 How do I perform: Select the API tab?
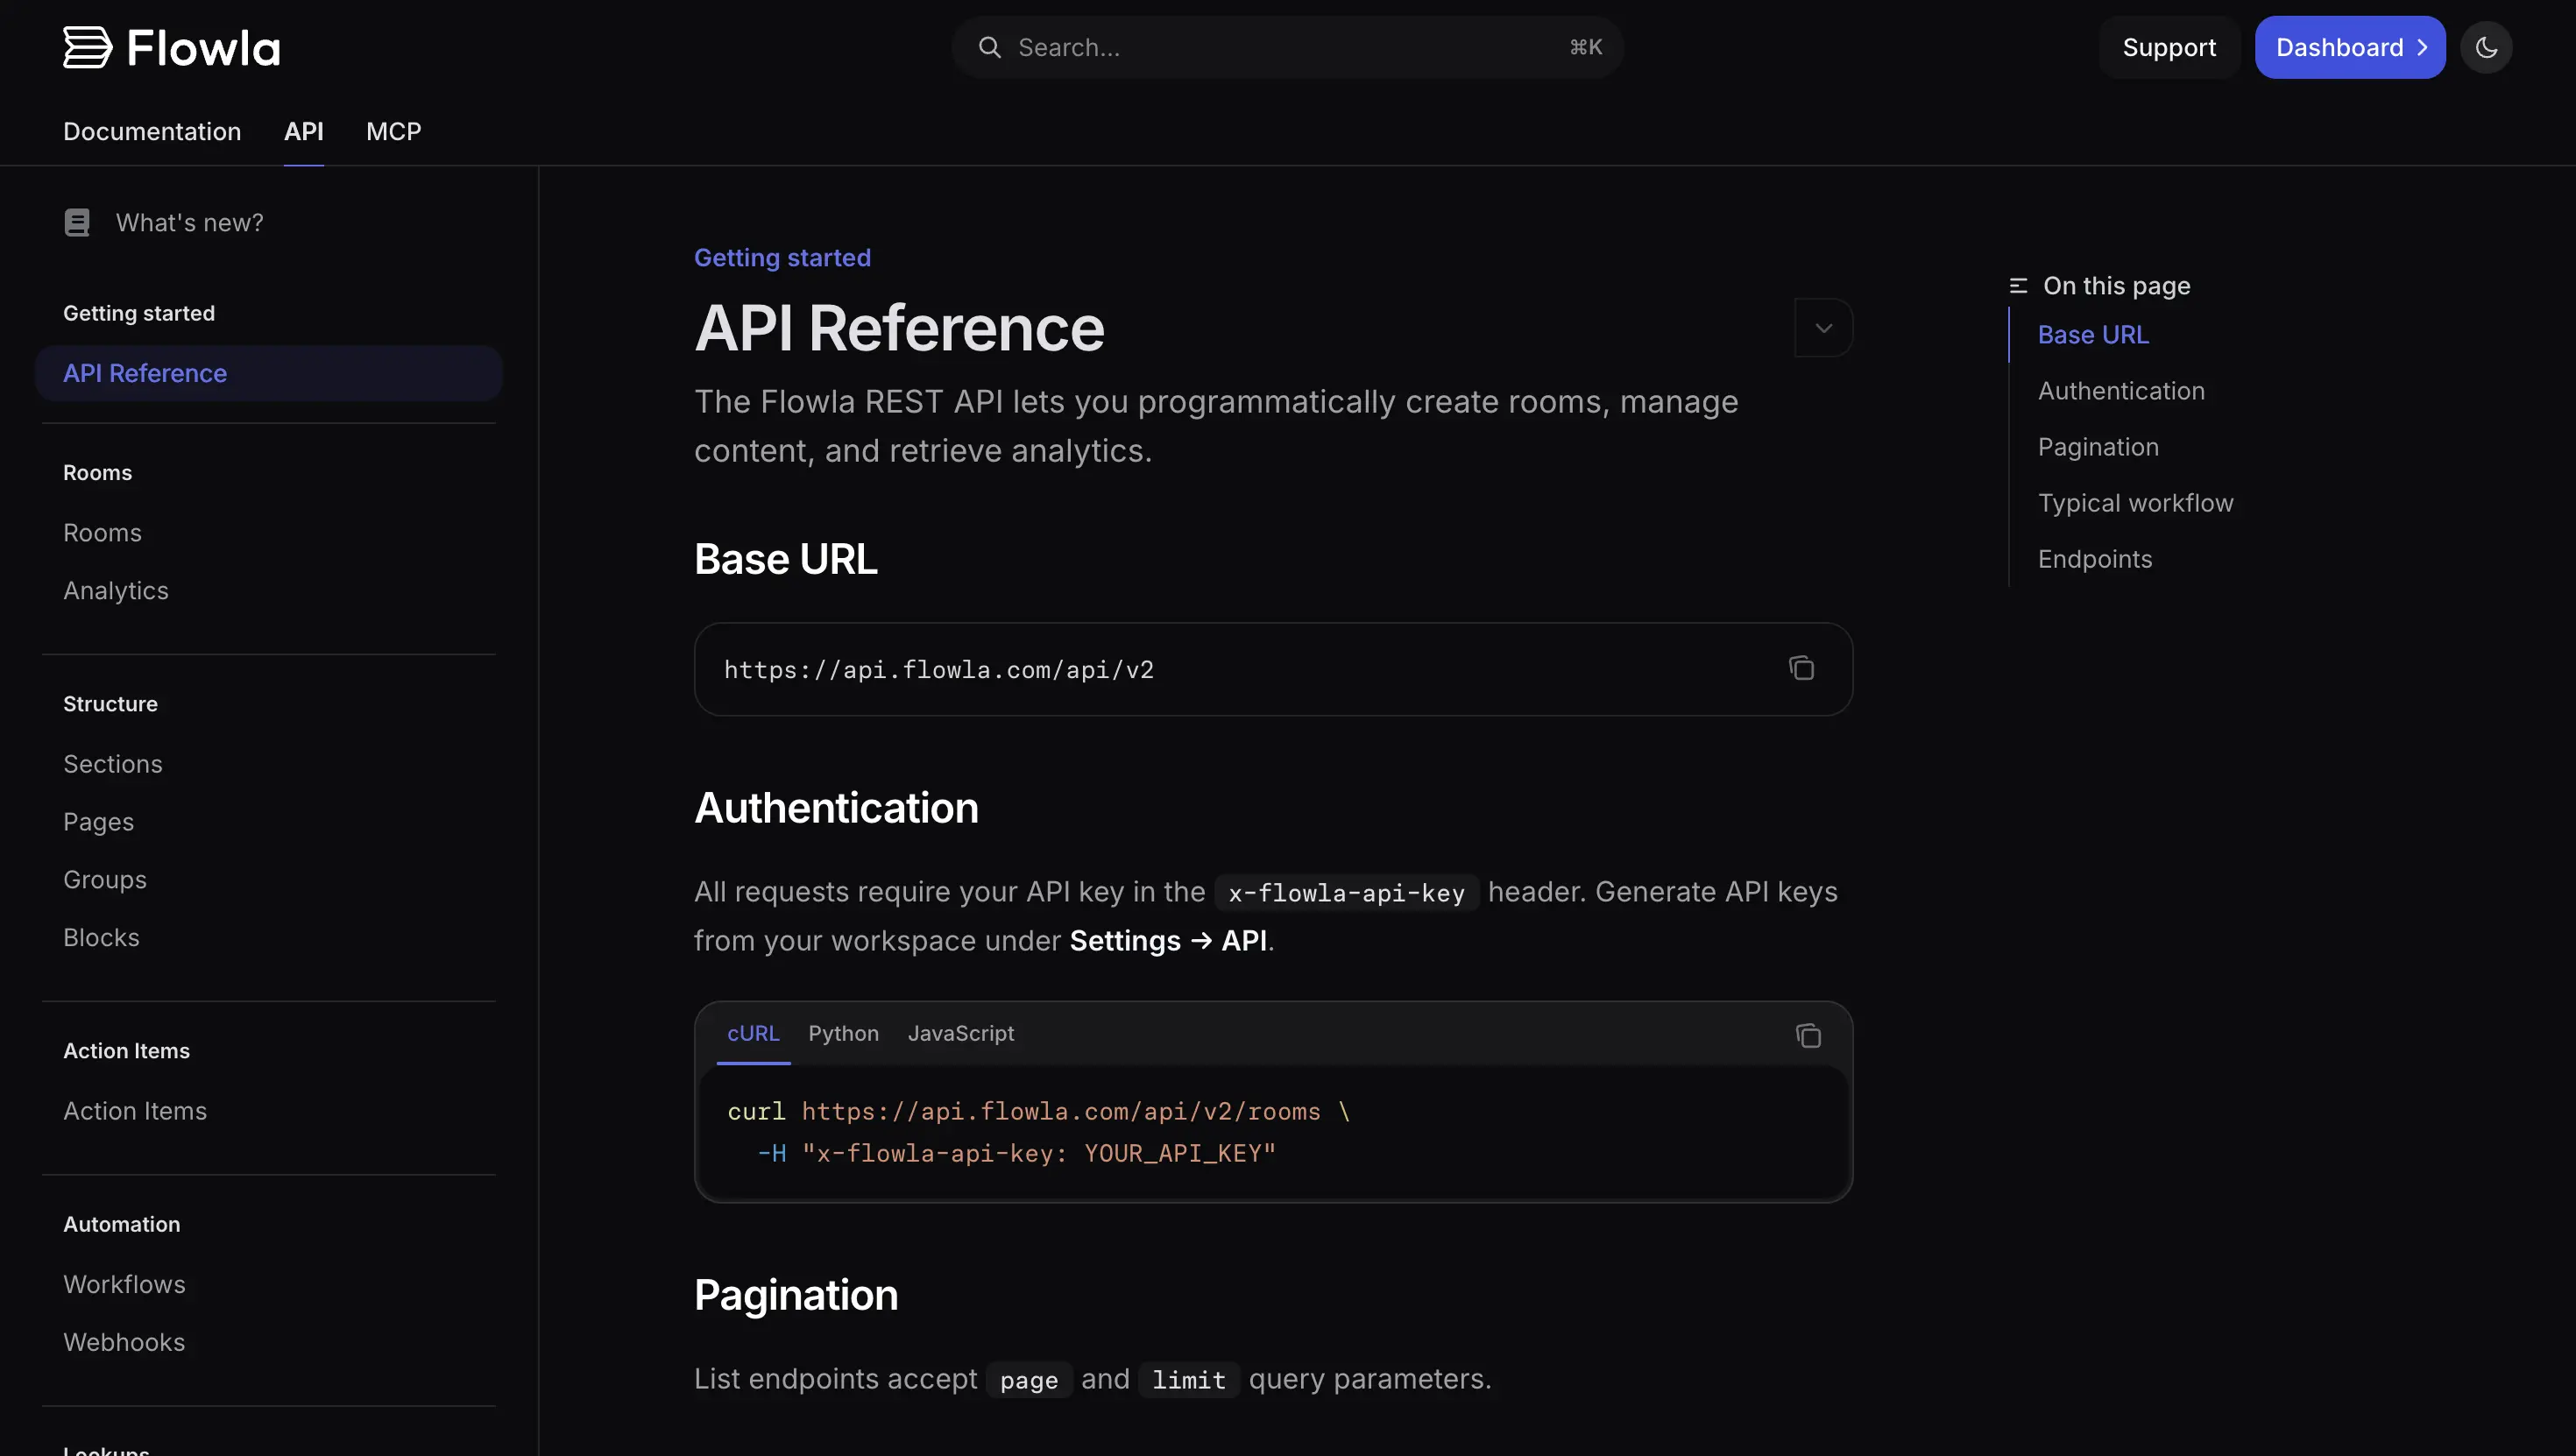tap(304, 131)
